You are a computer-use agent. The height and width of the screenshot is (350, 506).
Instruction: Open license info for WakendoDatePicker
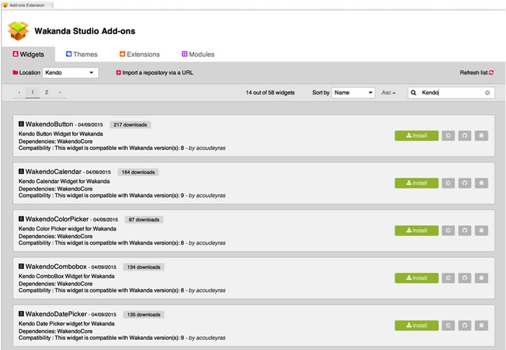(x=448, y=325)
